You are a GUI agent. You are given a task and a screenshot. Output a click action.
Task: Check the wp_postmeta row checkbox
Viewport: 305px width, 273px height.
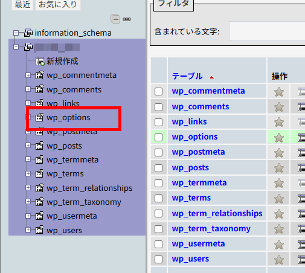[x=158, y=152]
